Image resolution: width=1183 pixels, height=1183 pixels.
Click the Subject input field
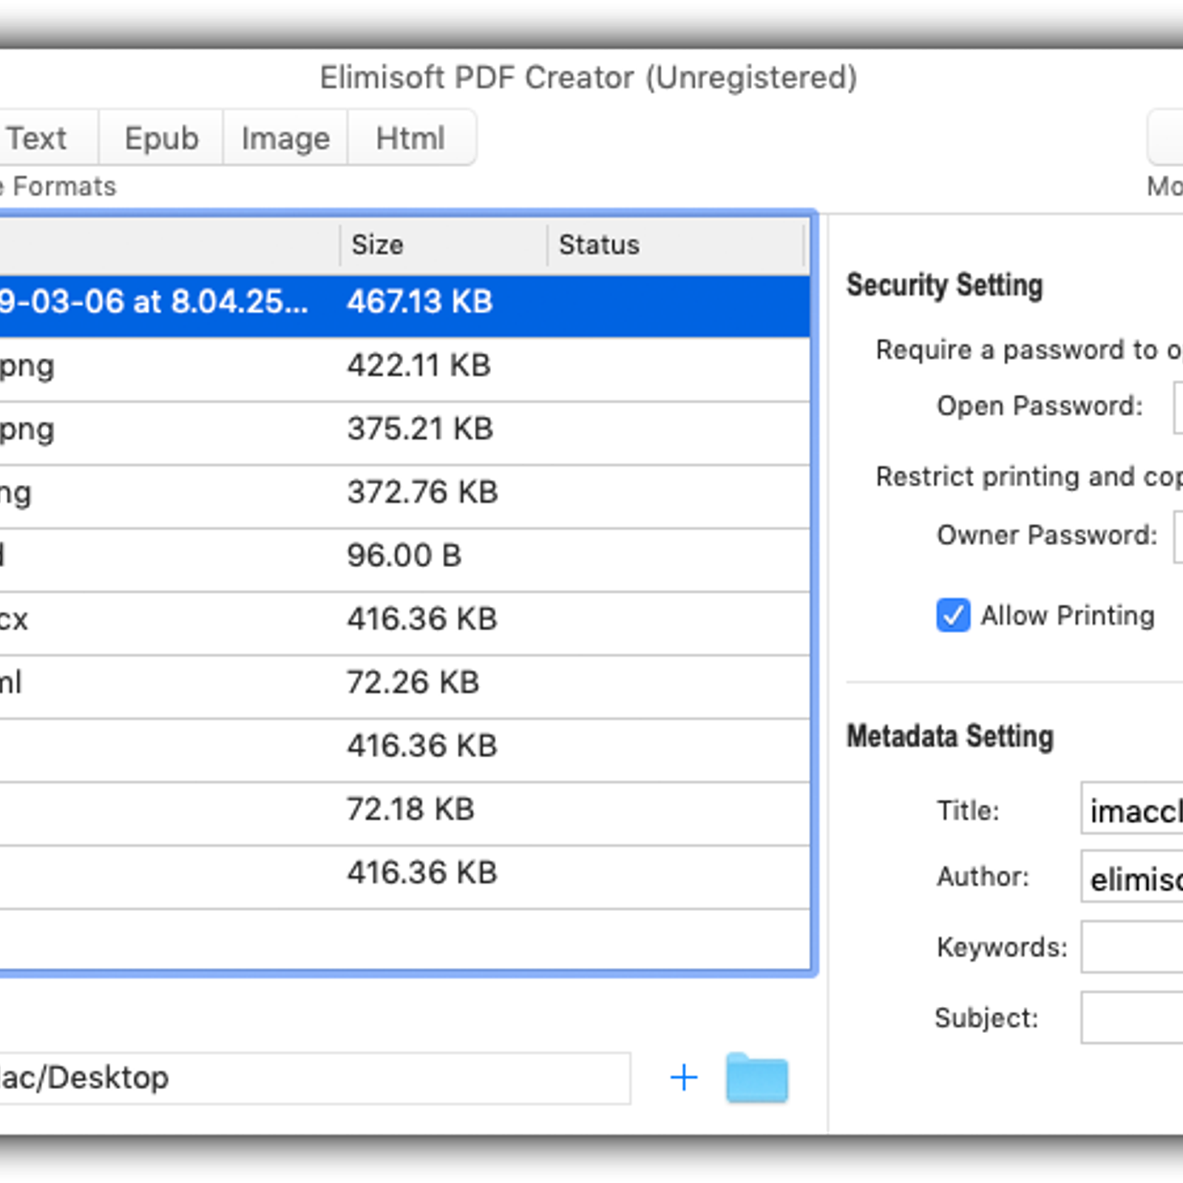(1132, 1017)
